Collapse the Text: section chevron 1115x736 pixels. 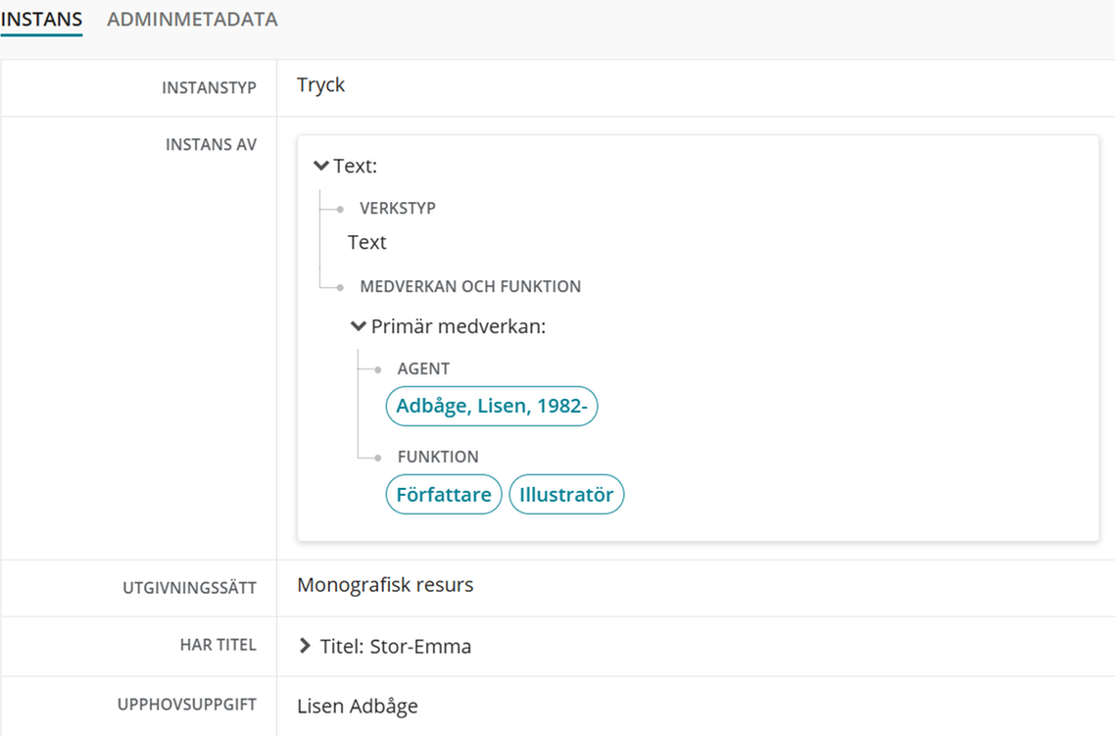click(x=321, y=167)
